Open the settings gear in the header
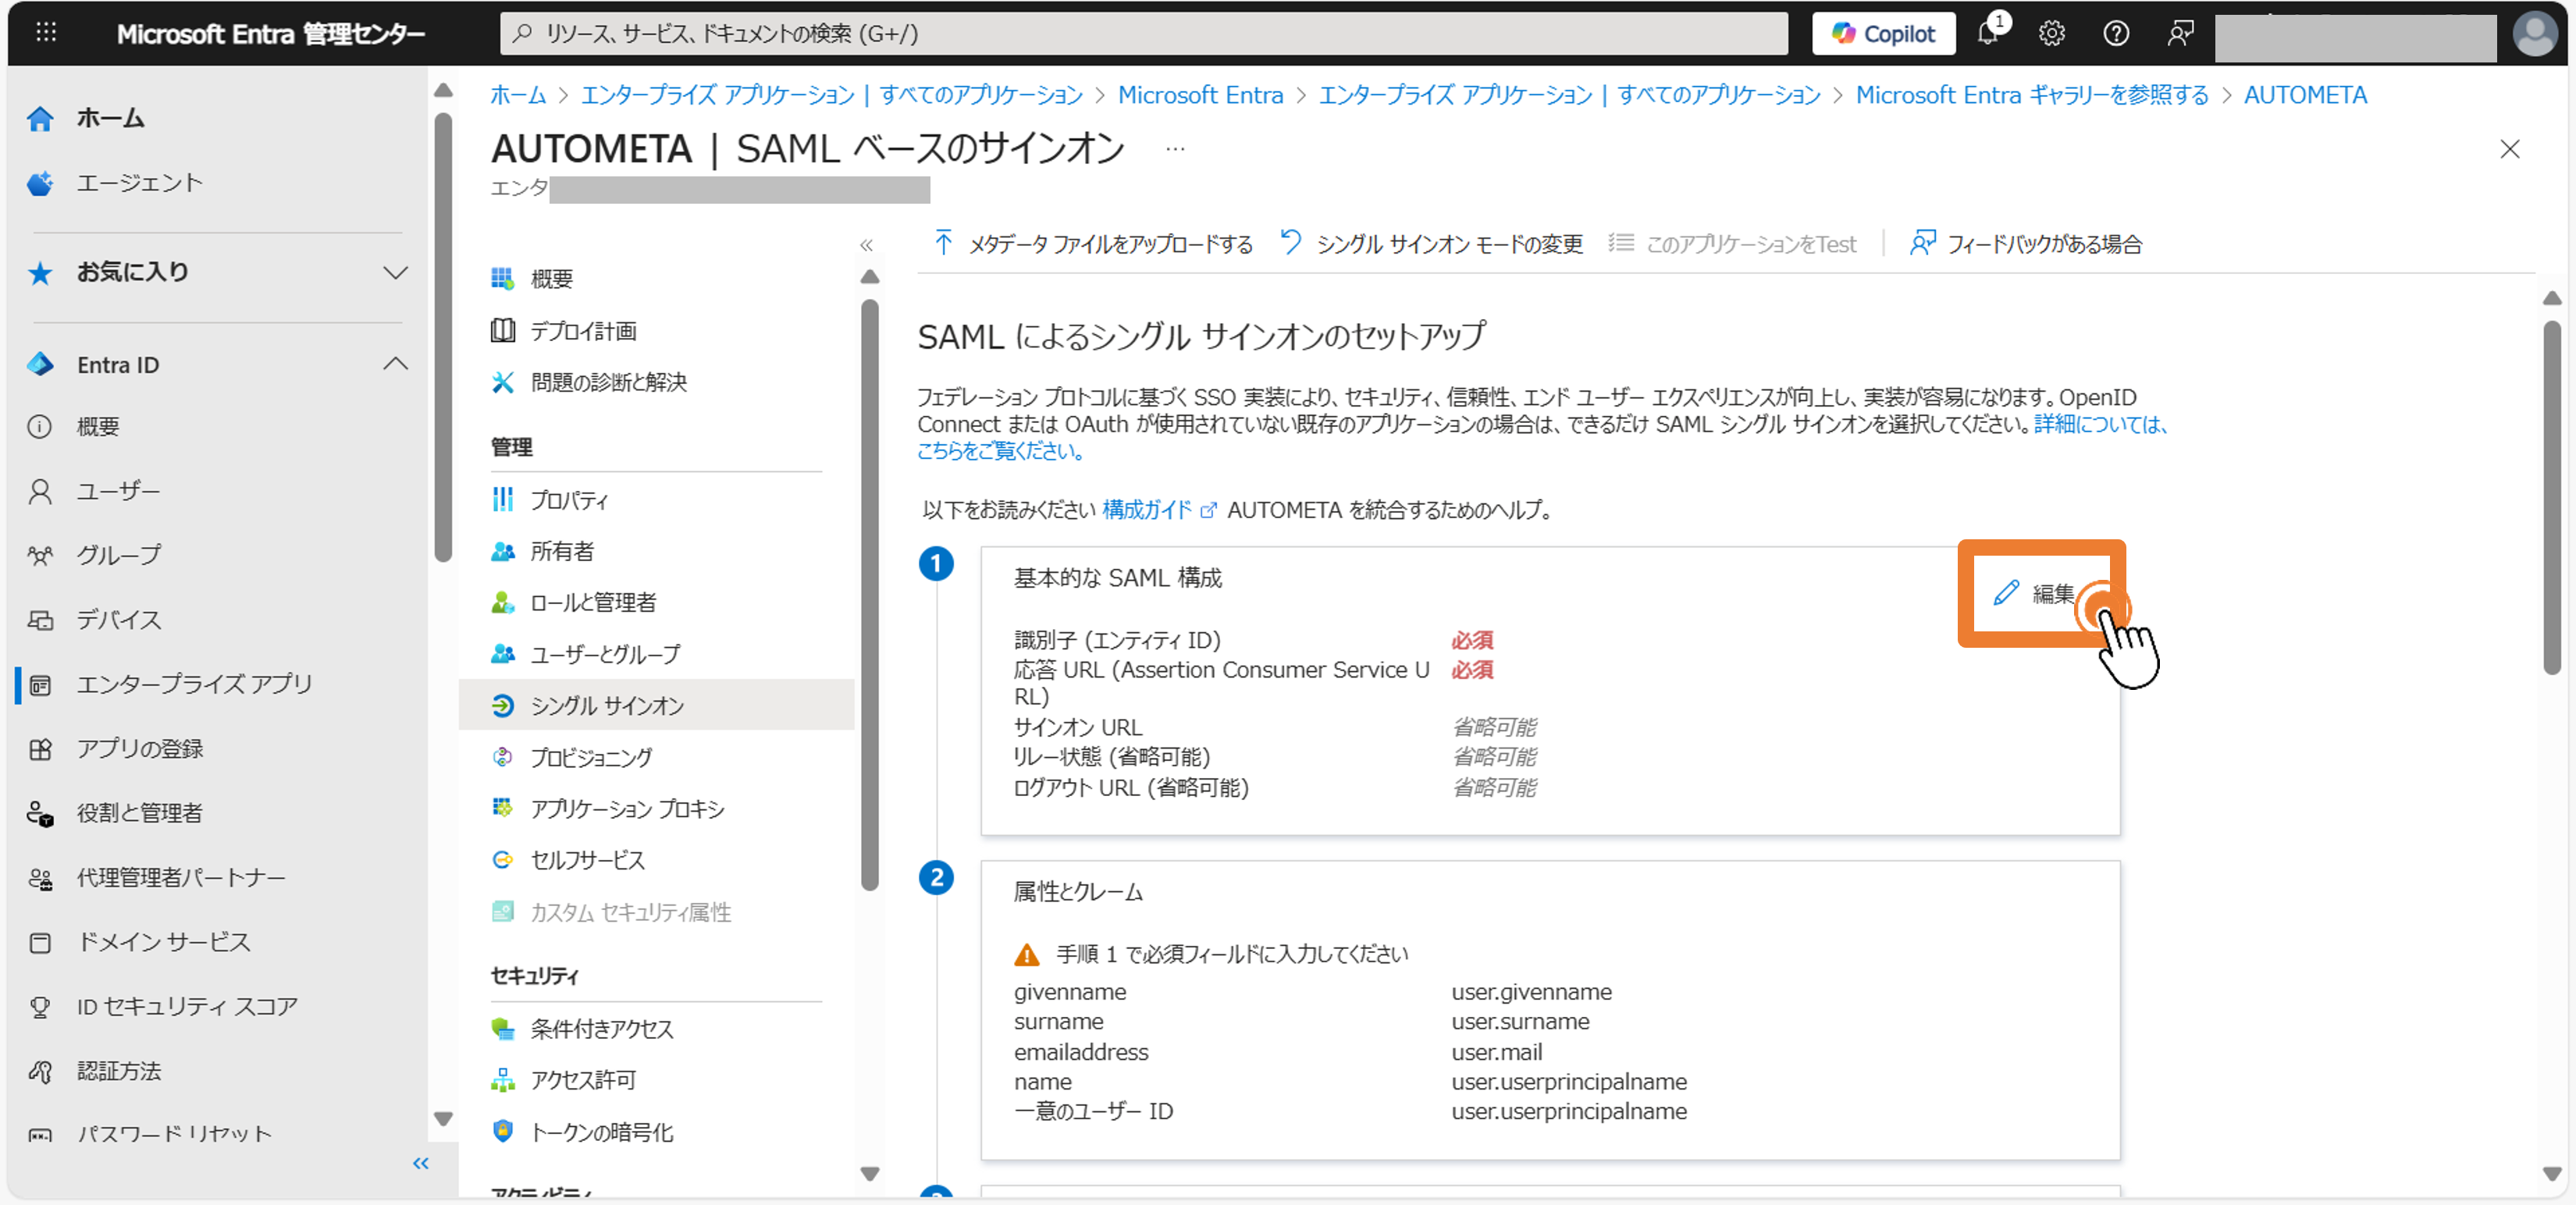Image resolution: width=2576 pixels, height=1205 pixels. pos(2051,34)
